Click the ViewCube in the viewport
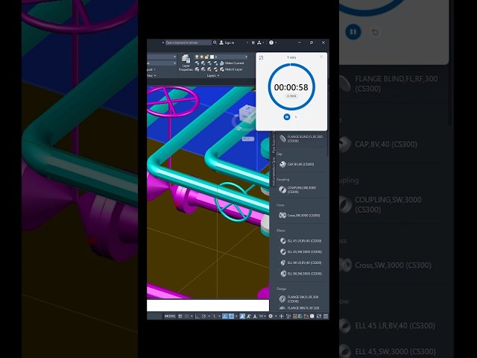The image size is (477, 358). 247,115
